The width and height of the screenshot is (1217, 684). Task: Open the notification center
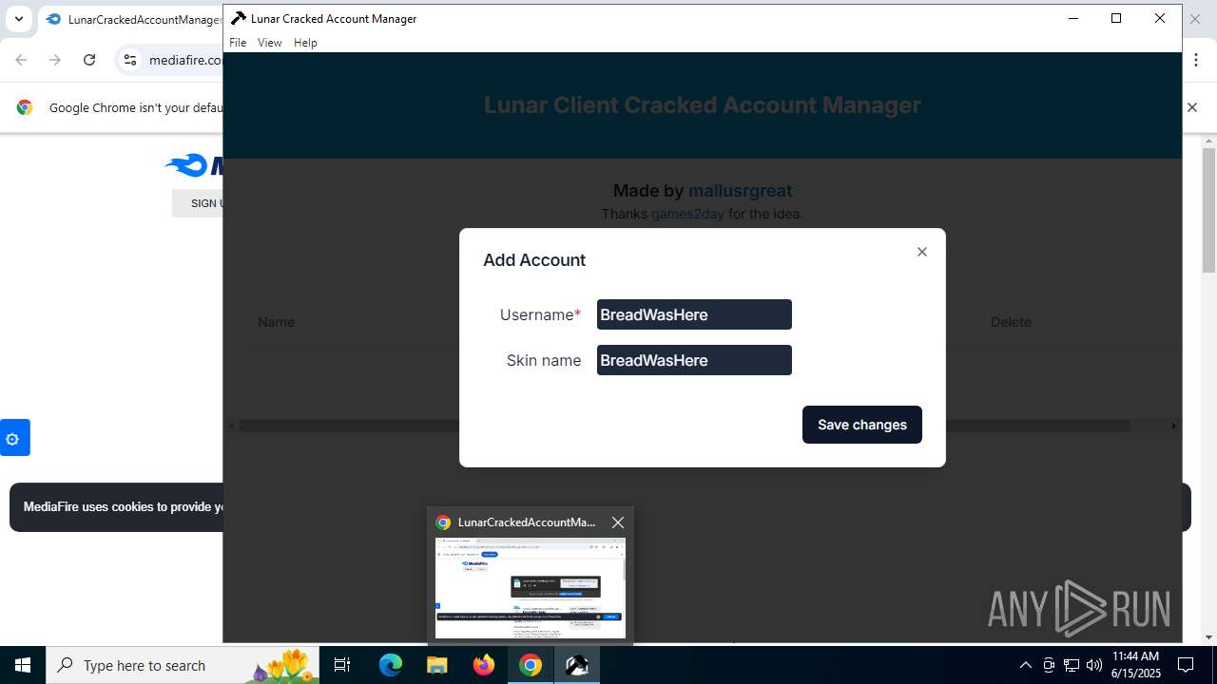click(x=1186, y=665)
